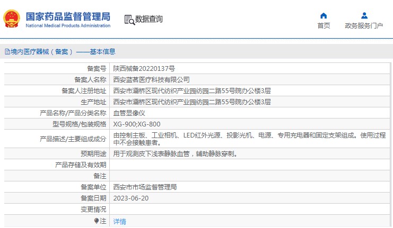This screenshot has width=393, height=228.
Task: Open the 详情 link
Action: click(x=119, y=222)
